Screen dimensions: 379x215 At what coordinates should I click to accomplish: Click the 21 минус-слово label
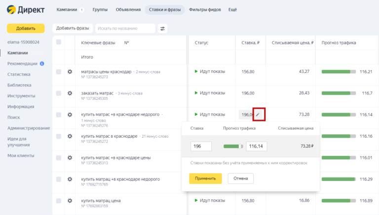(x=155, y=136)
